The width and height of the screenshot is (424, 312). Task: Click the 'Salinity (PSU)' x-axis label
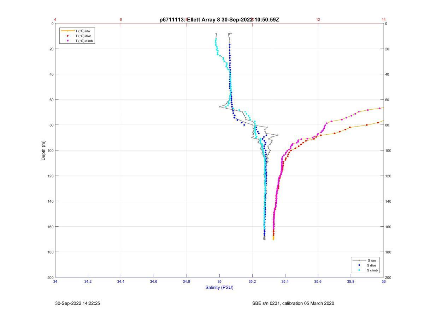point(219,287)
